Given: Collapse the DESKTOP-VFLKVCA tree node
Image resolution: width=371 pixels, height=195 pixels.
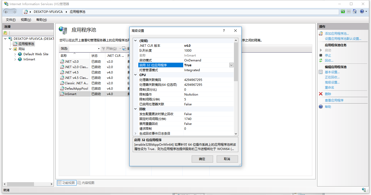Looking at the screenshot, I should coord(5,39).
